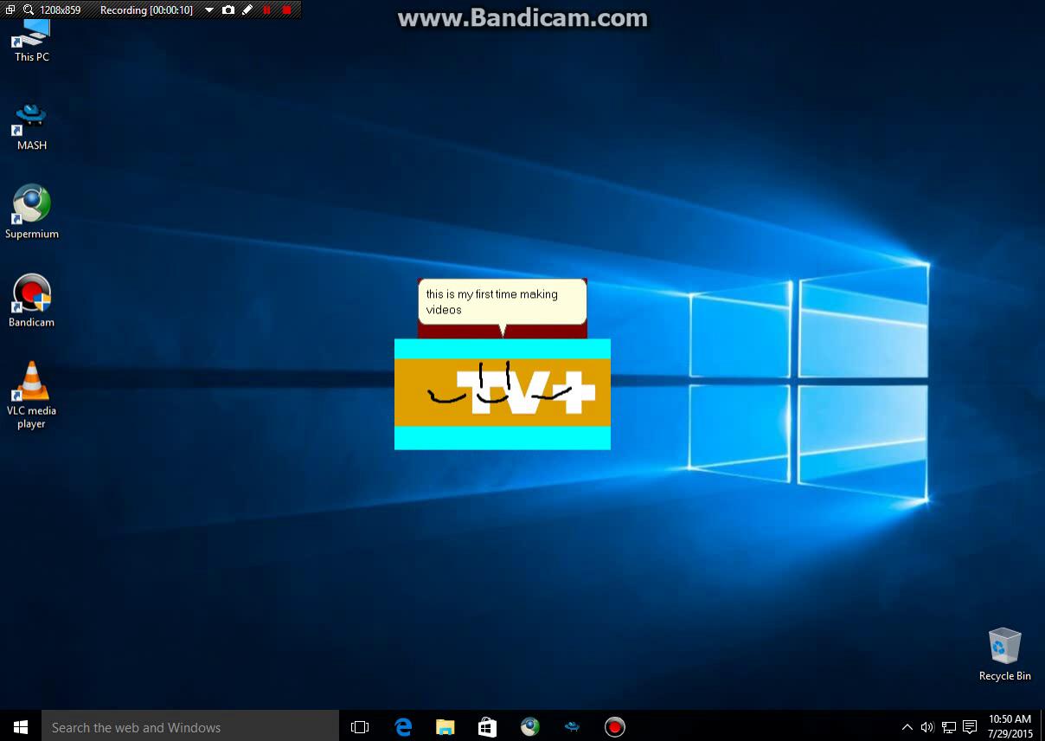Click the magnifier icon in recording bar
Screen dimensions: 1045x741
[x=29, y=10]
